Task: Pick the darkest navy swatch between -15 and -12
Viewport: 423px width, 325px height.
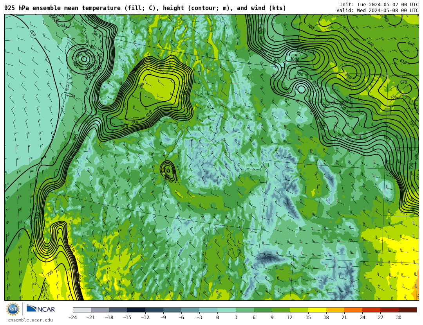Action: click(136, 310)
